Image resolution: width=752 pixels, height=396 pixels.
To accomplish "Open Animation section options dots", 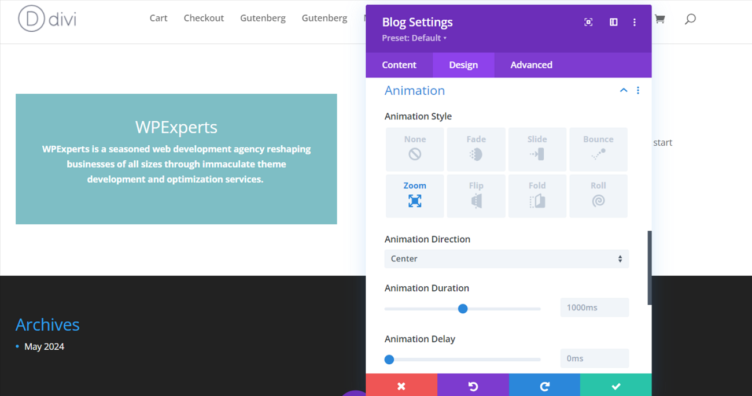I will (x=638, y=90).
